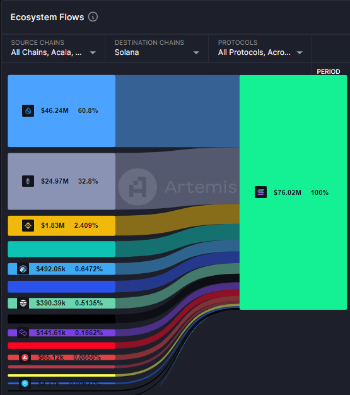
Task: Click the $390.39k value label
Action: coord(50,303)
